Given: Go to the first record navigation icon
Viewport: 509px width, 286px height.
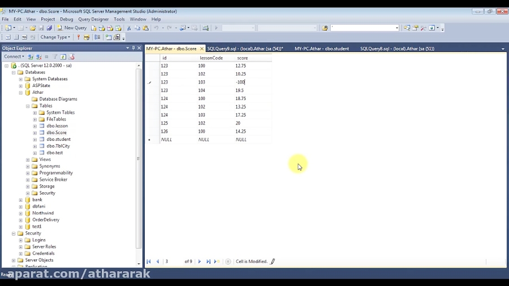Looking at the screenshot, I should (x=149, y=262).
